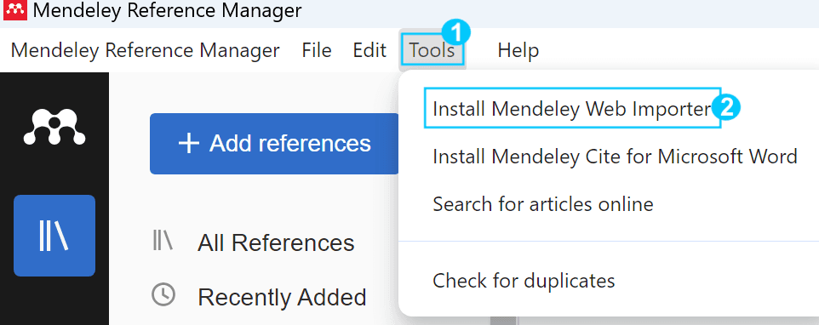Select the Mendeley logo in the dark sidebar
819x325 pixels.
[54, 128]
